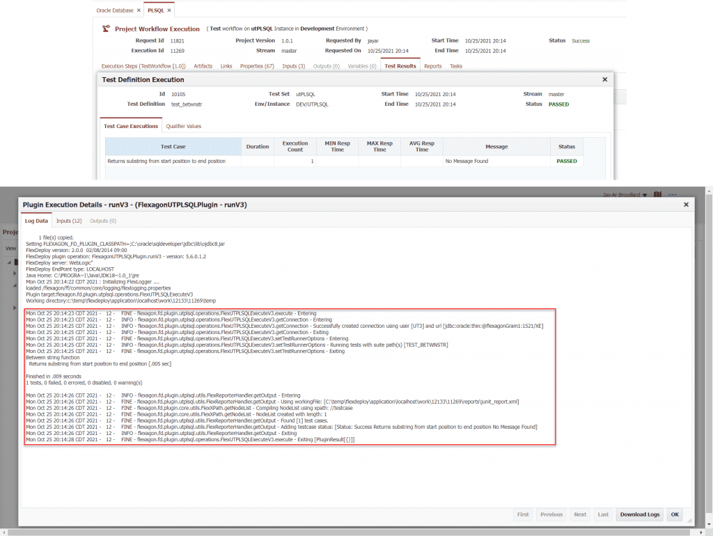The width and height of the screenshot is (713, 536).
Task: Expand a collapsed node in the project tree
Action: (x=14, y=273)
